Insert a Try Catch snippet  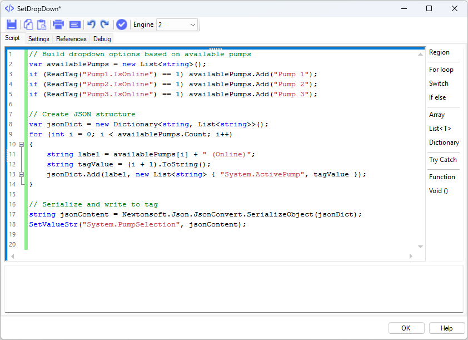click(443, 160)
